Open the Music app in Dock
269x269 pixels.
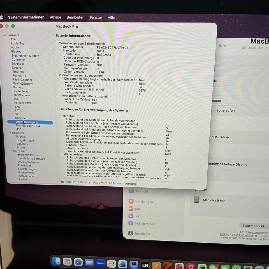pos(191,266)
